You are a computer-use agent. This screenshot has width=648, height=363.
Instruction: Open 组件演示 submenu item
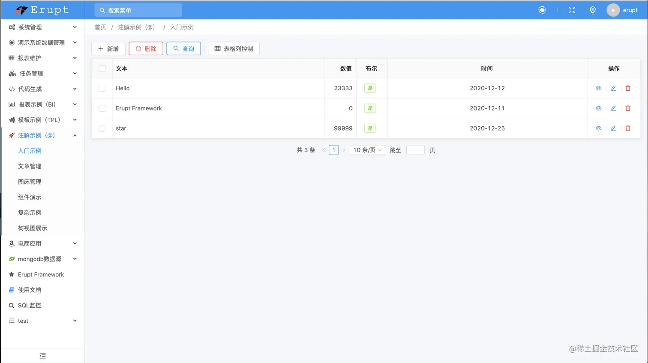pyautogui.click(x=30, y=197)
